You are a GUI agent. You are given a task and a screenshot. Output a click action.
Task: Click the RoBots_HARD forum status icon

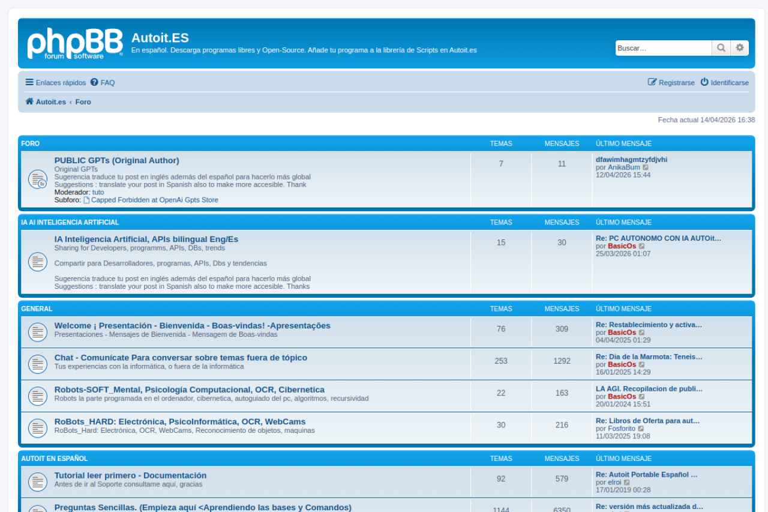(38, 427)
